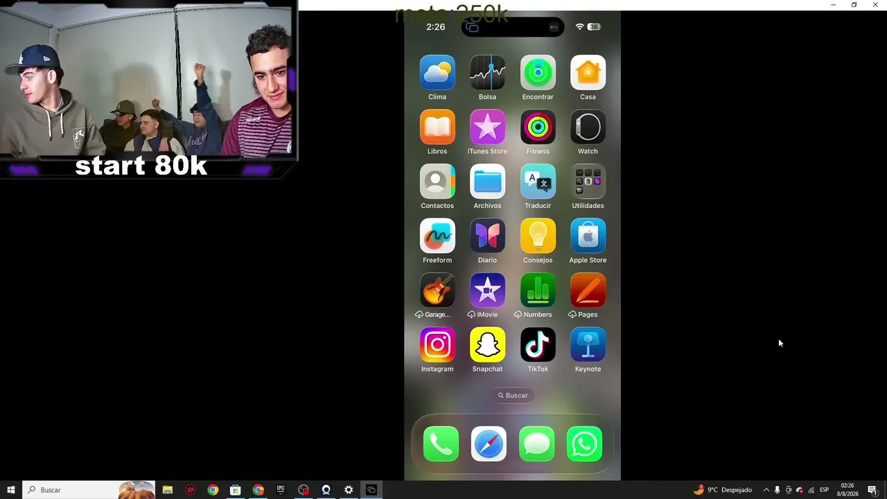Open Messages from the dock
887x499 pixels.
pos(536,444)
